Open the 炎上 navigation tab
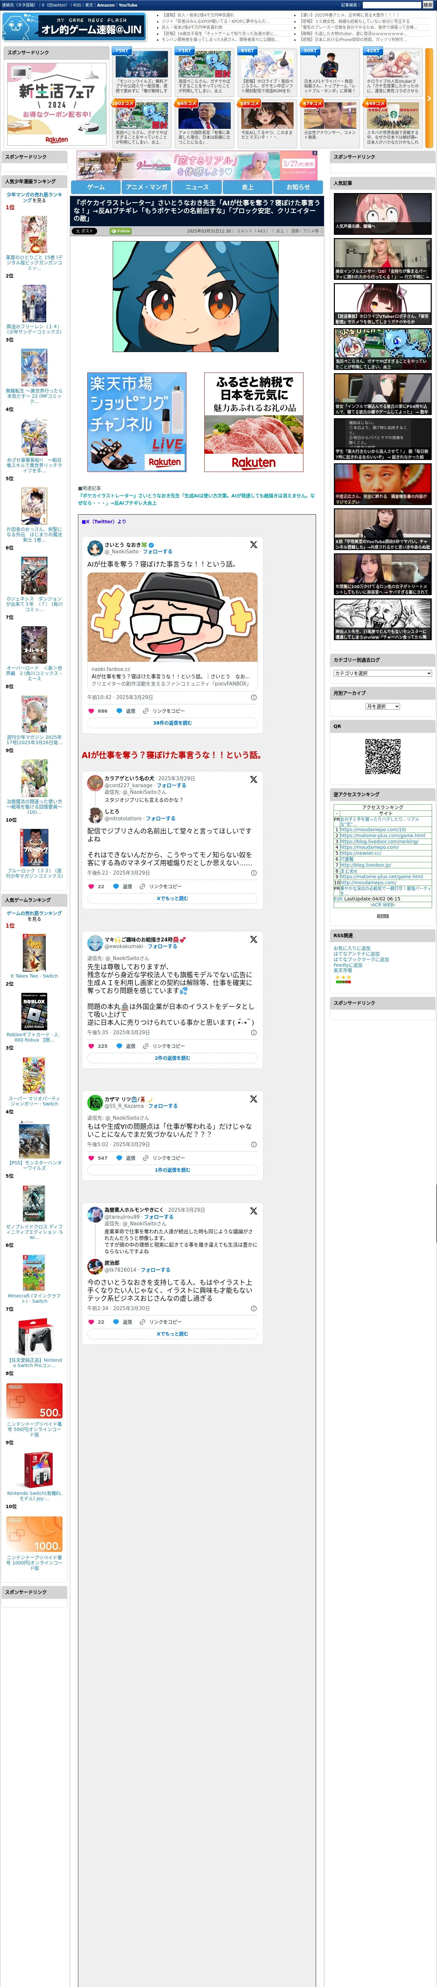437x1987 pixels. pyautogui.click(x=248, y=187)
